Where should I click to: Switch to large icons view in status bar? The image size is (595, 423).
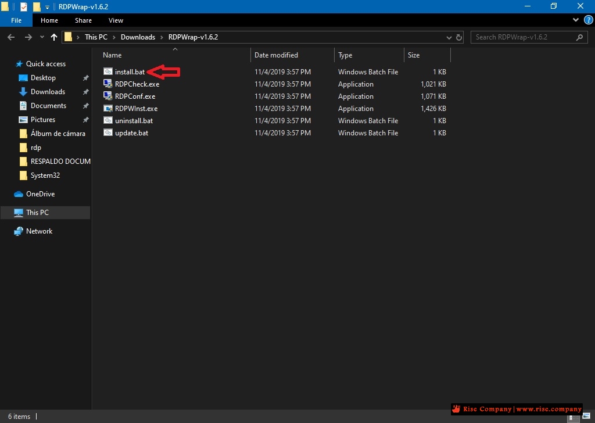pyautogui.click(x=586, y=417)
